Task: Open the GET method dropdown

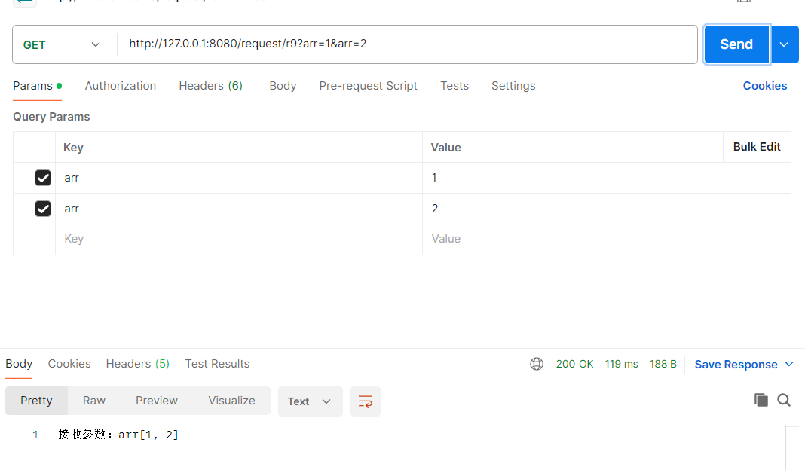Action: (x=62, y=44)
